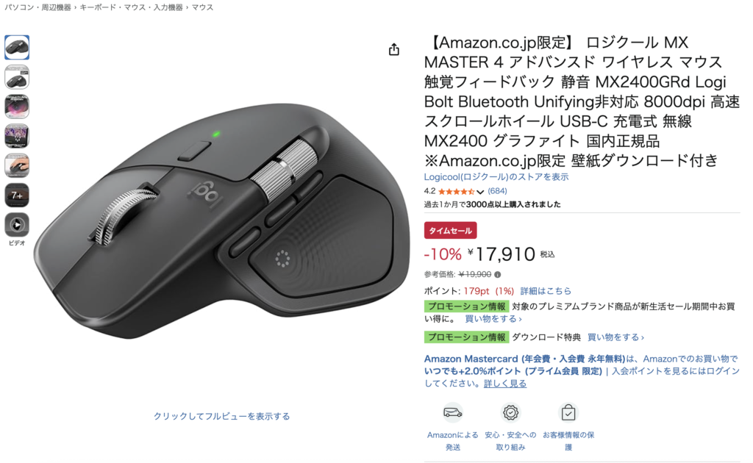The height and width of the screenshot is (463, 753).
Task: Visit the Logicool store link
Action: pyautogui.click(x=496, y=177)
